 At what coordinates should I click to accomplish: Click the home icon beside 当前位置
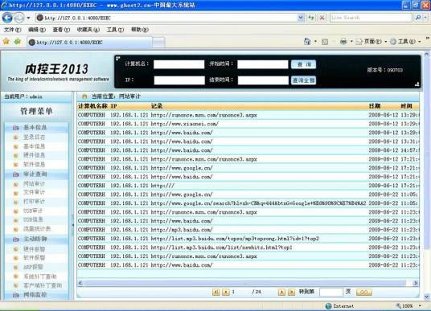[84, 96]
